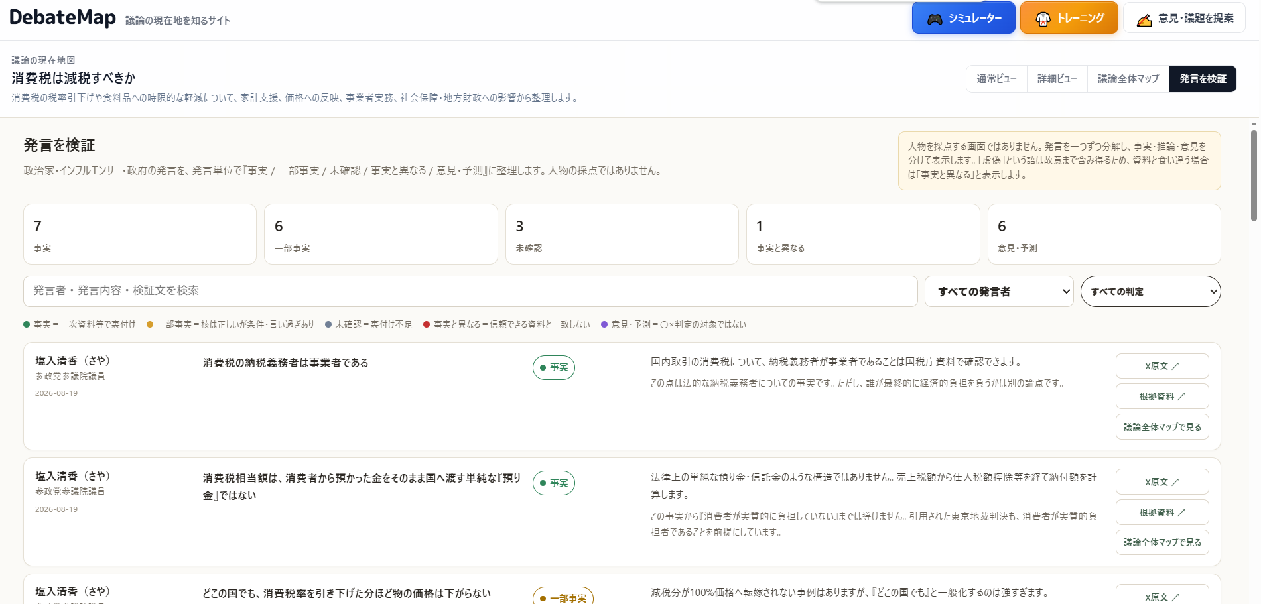Switch to 詳細ビュー tab
This screenshot has width=1261, height=604.
pyautogui.click(x=1057, y=79)
